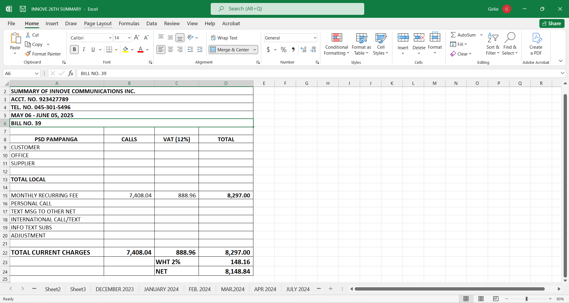
Task: Open the number format dropdown showing General
Action: click(x=315, y=38)
